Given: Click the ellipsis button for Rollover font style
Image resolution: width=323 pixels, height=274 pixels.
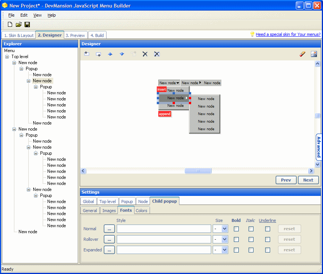Looking at the screenshot, I should (109, 239).
